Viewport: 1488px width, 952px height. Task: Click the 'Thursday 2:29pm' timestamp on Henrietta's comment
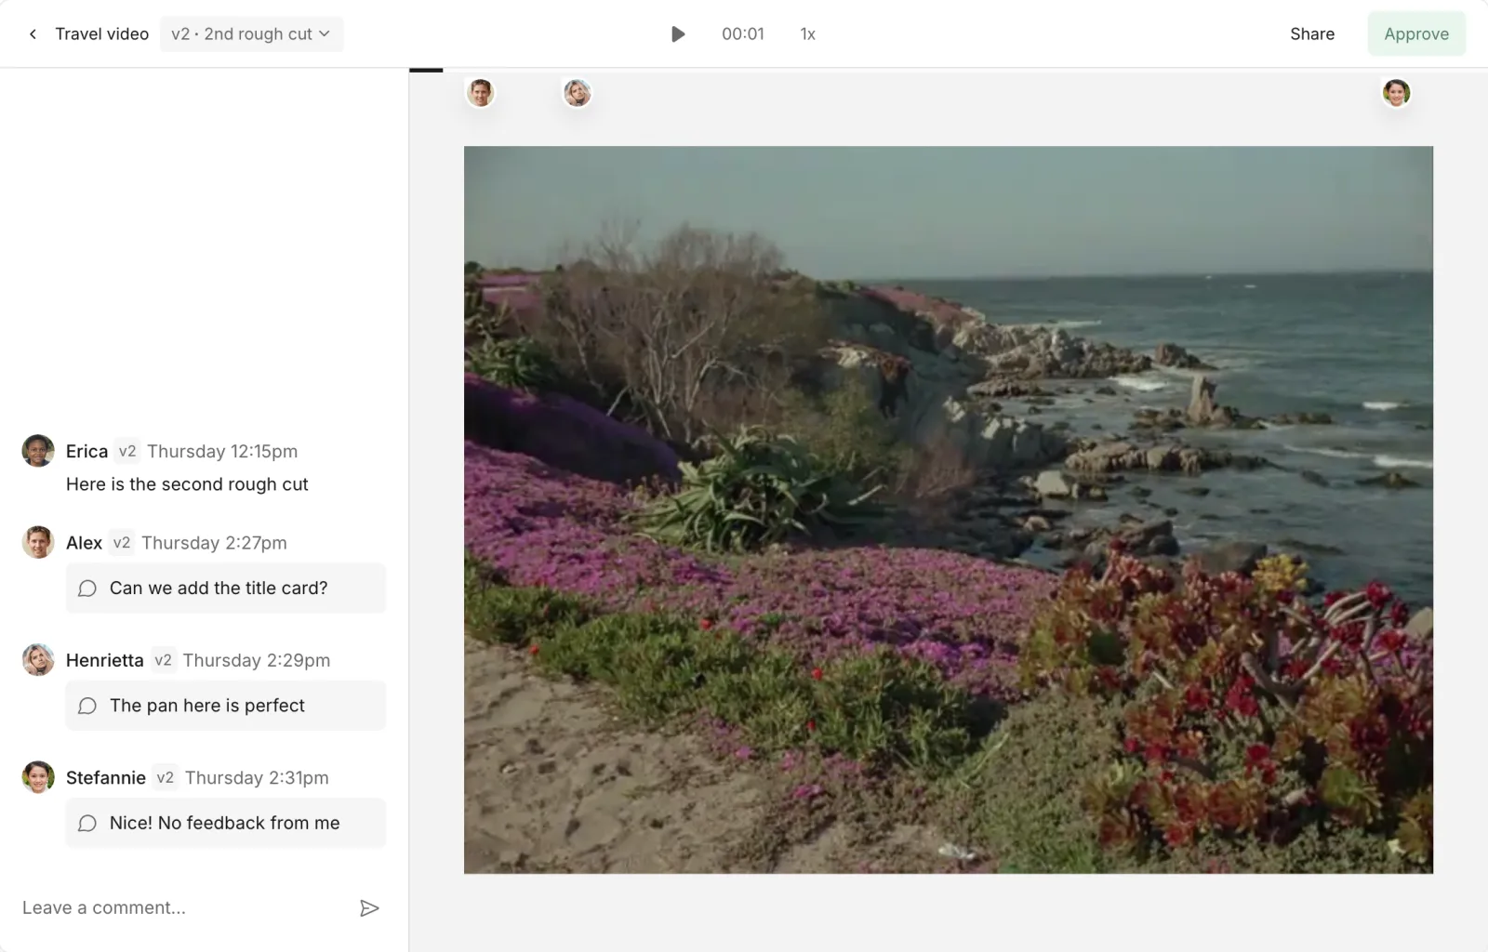[x=257, y=660]
